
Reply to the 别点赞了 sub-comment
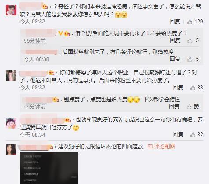coord(174,107)
